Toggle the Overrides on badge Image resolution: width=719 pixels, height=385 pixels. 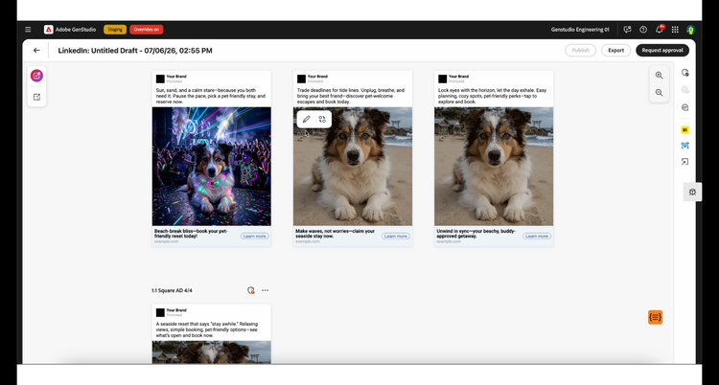click(147, 30)
